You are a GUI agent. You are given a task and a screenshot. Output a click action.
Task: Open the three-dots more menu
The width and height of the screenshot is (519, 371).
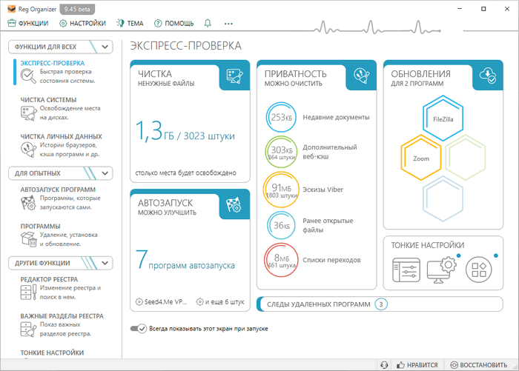(228, 24)
